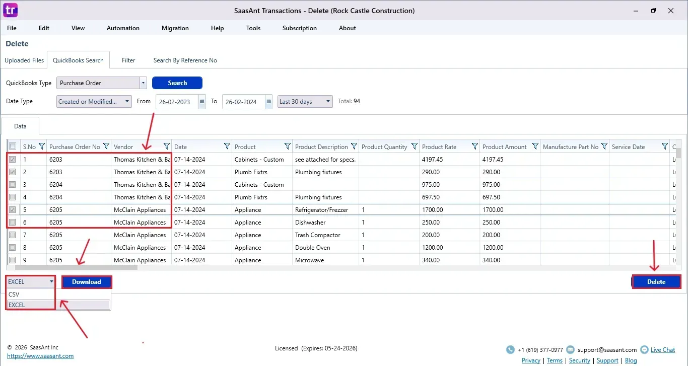Click the filter icon on Vendor column
This screenshot has height=366, width=688.
tap(166, 147)
